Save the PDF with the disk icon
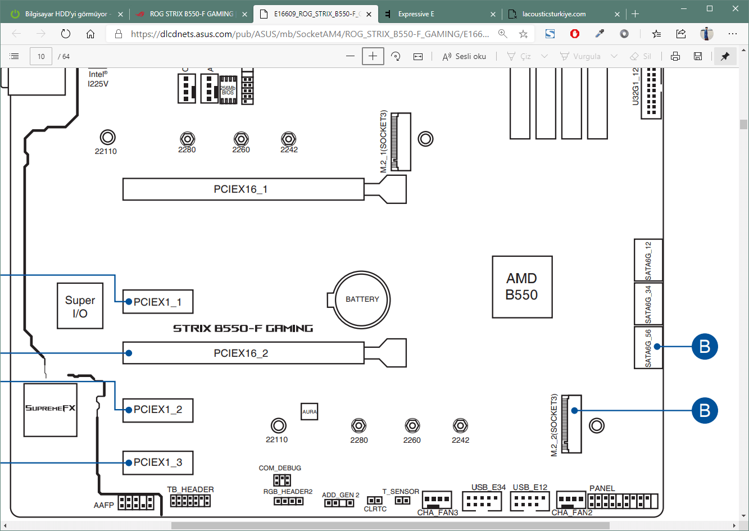Viewport: 749px width, 531px height. (x=698, y=56)
